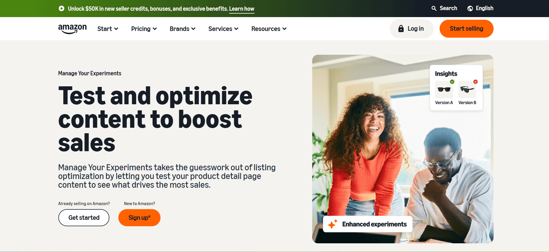Image resolution: width=549 pixels, height=252 pixels.
Task: Expand the Brands menu chevron
Action: 193,29
